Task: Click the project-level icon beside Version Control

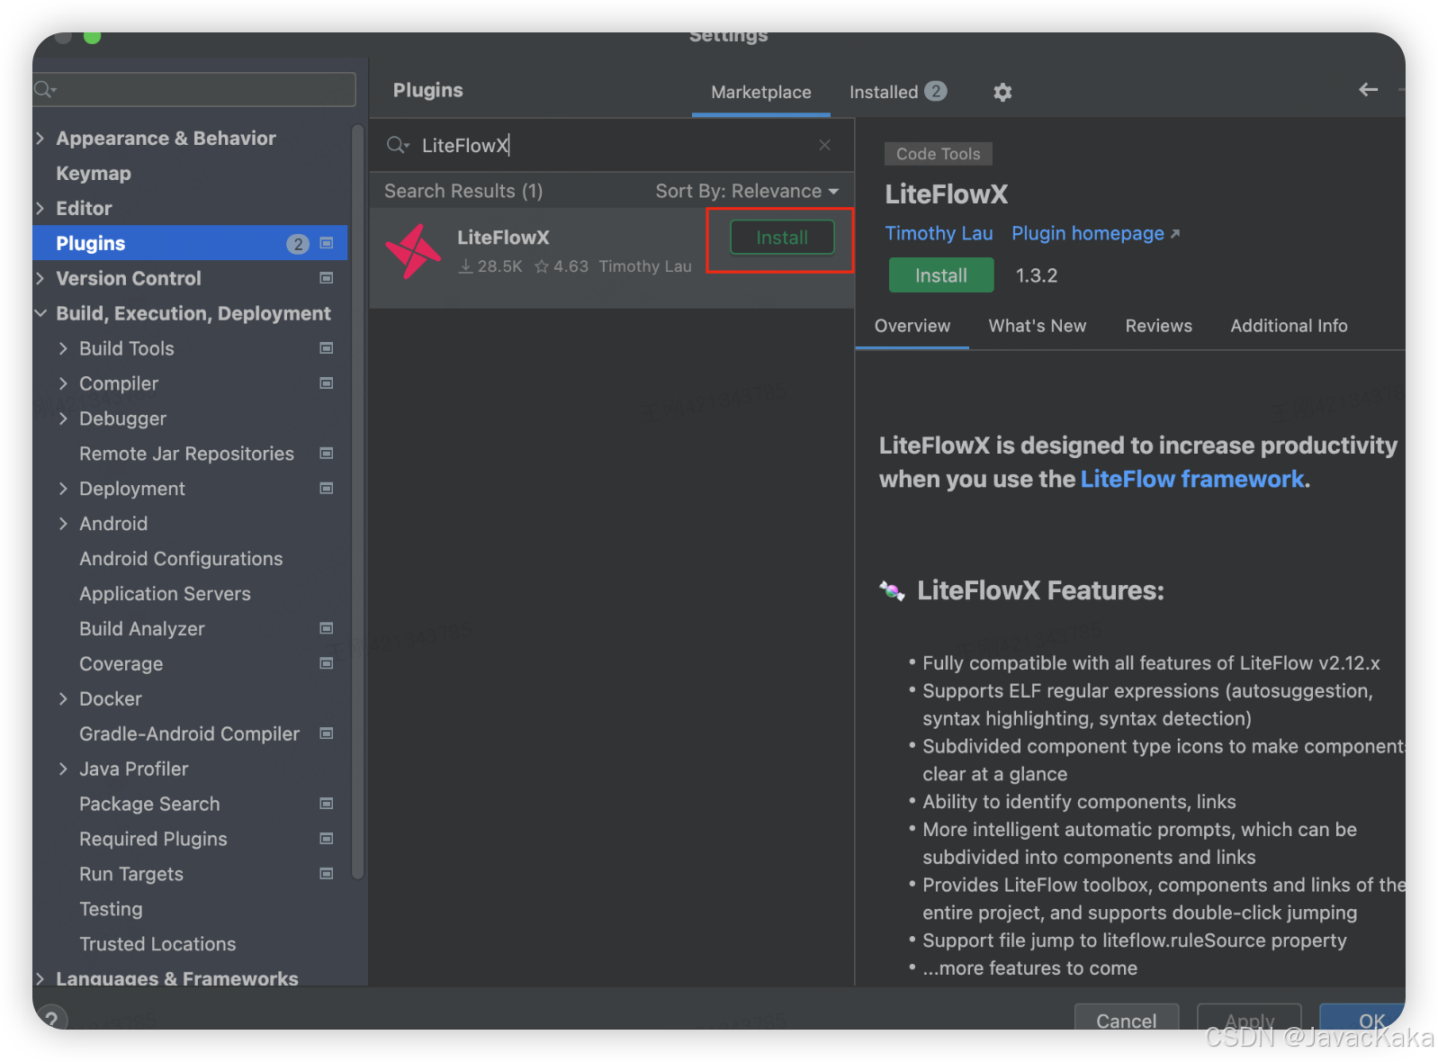Action: tap(327, 278)
